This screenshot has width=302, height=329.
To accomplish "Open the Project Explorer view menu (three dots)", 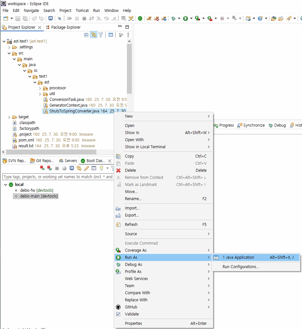I will tap(128, 35).
